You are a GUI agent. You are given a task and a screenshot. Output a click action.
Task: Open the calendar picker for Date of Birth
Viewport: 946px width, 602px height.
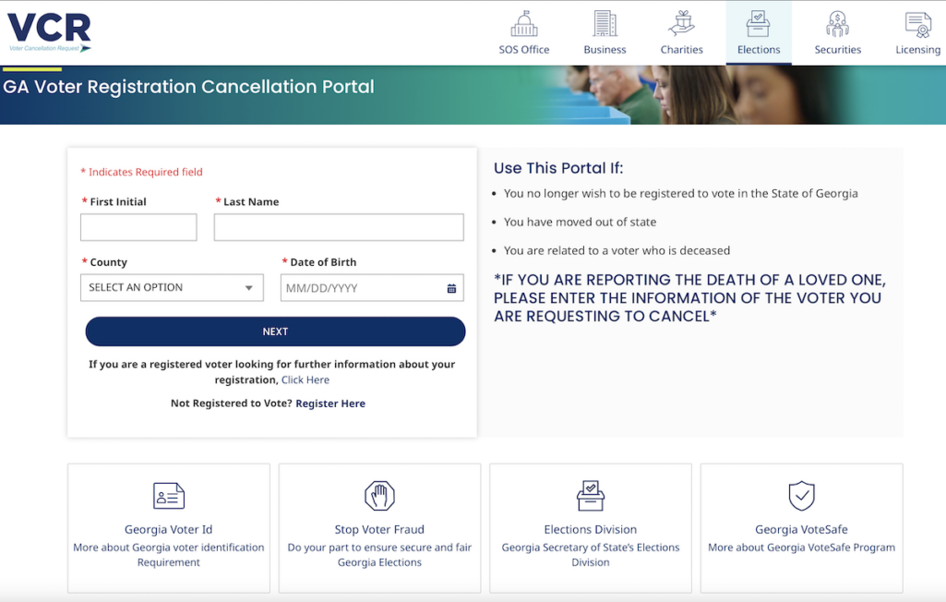[x=451, y=287]
